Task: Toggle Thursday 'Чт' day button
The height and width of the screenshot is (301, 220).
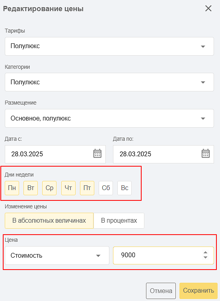Action: [68, 188]
